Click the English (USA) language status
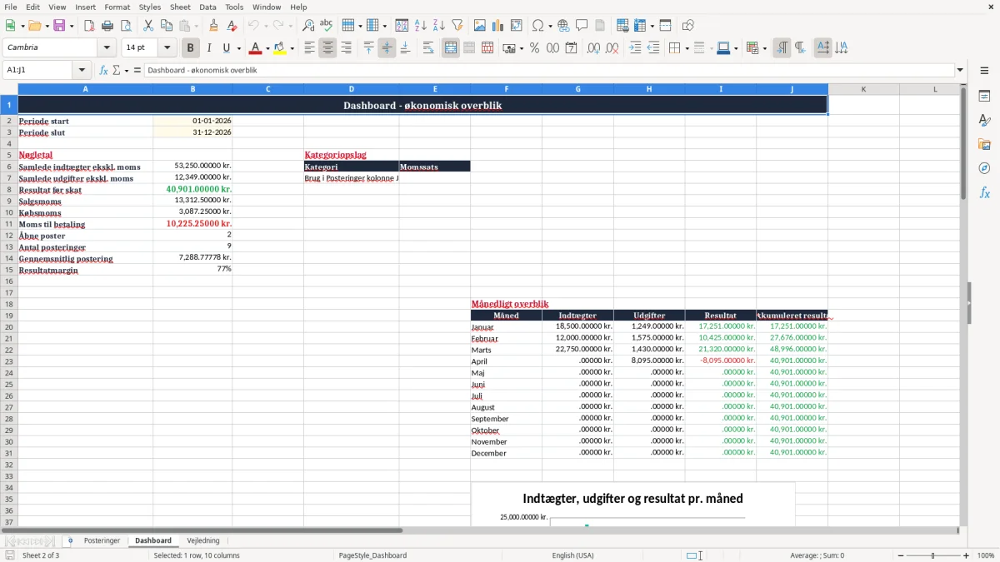1000x562 pixels. (x=572, y=555)
